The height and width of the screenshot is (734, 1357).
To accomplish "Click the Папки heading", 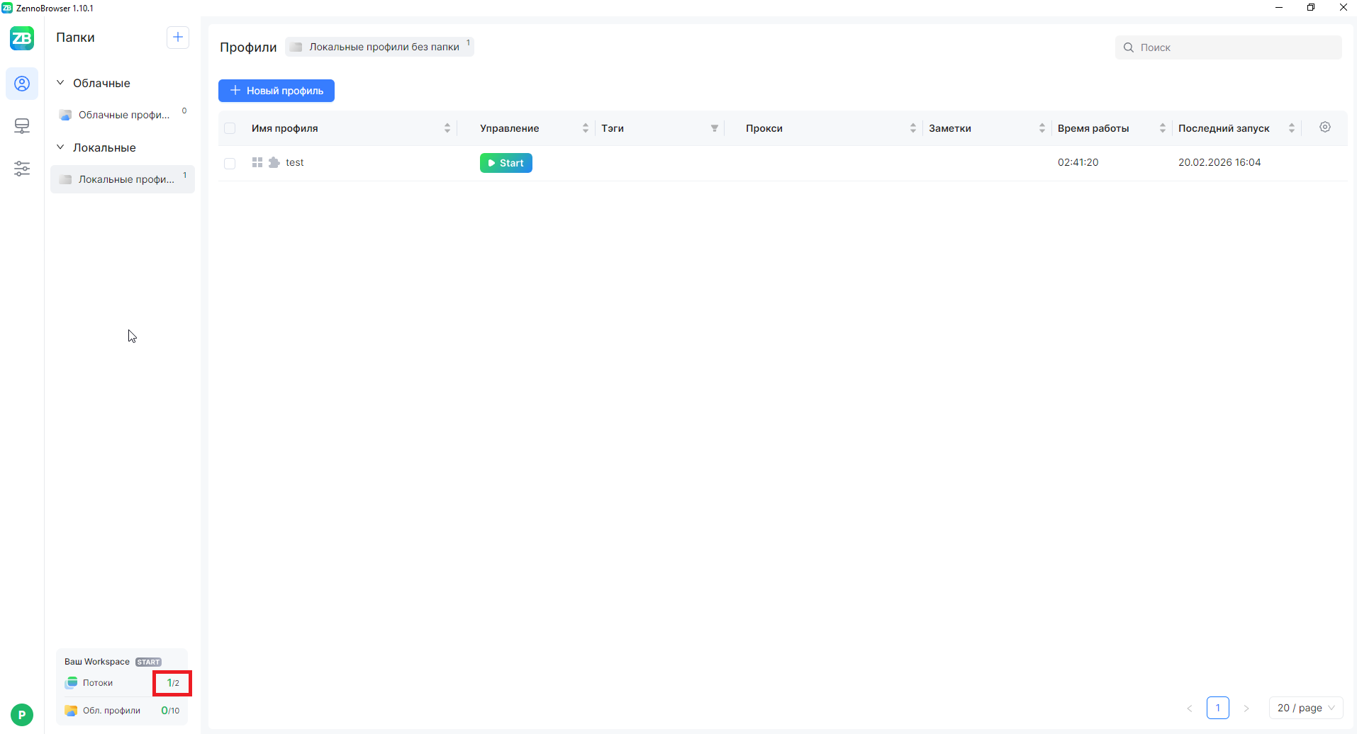I will tap(75, 38).
